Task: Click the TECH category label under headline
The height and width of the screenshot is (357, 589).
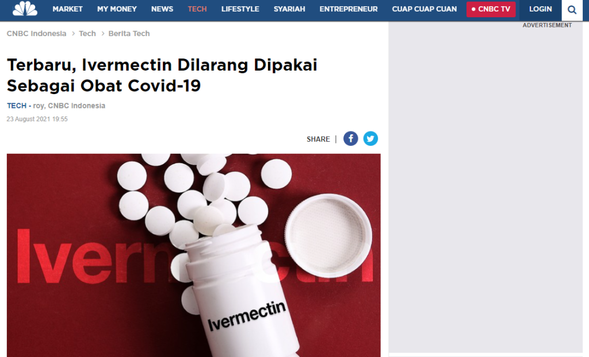Action: pos(17,106)
